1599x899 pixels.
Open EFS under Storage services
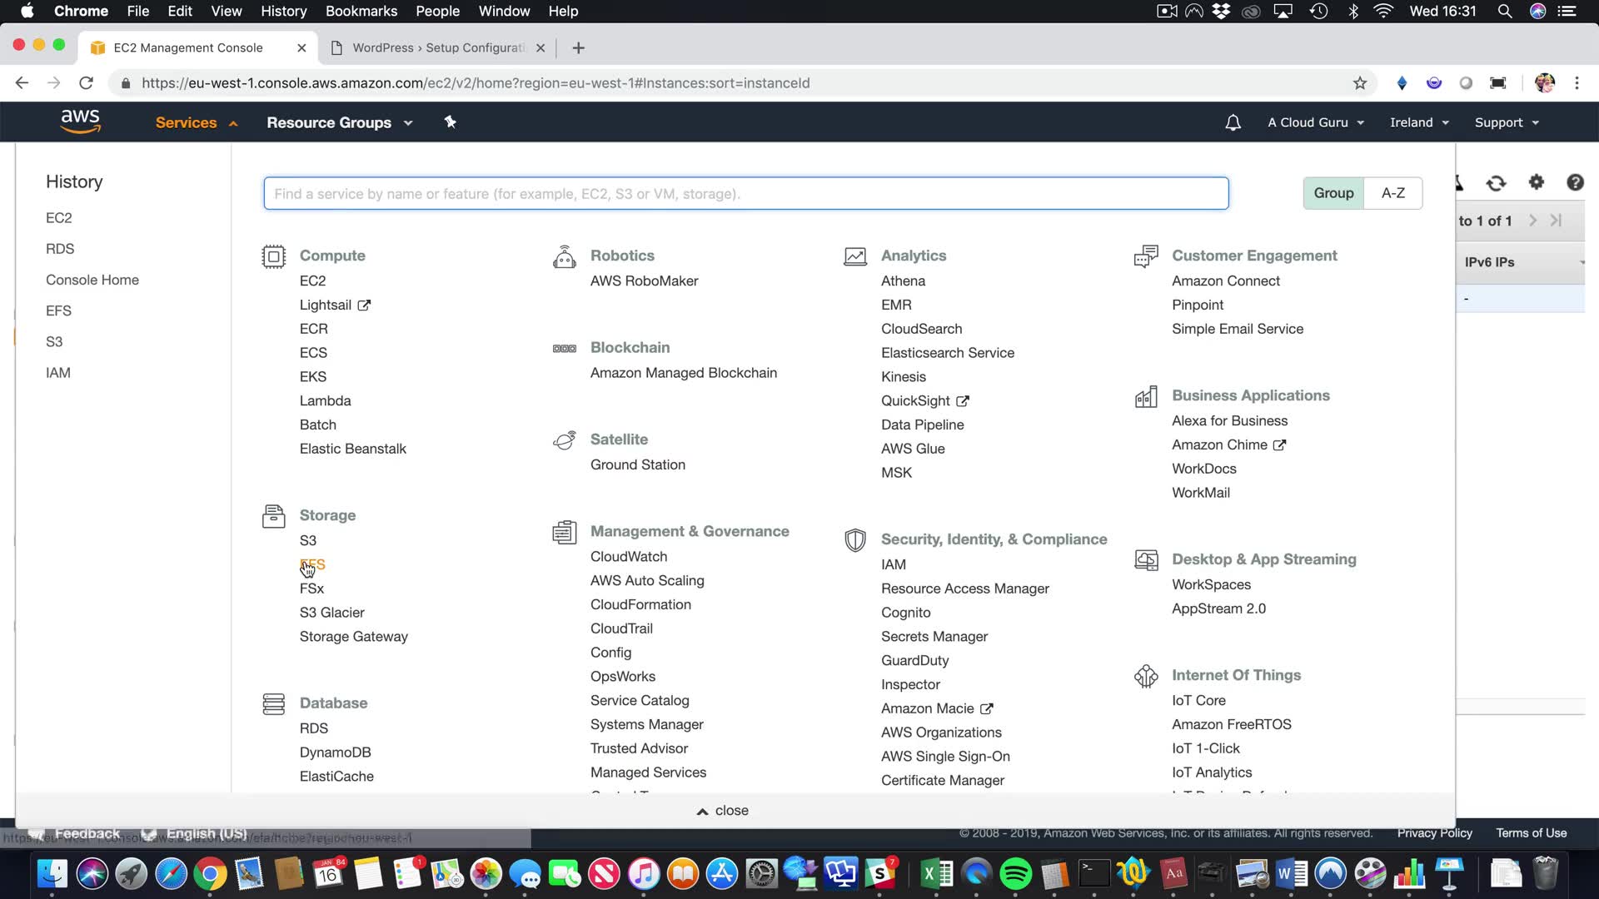pyautogui.click(x=313, y=564)
